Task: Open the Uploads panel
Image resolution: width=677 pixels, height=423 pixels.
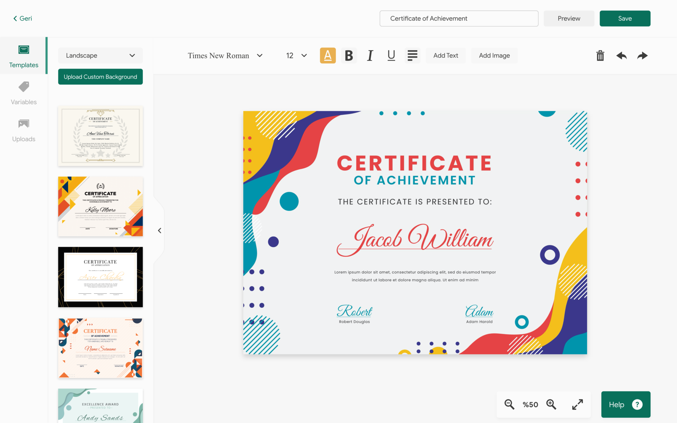Action: pyautogui.click(x=23, y=130)
